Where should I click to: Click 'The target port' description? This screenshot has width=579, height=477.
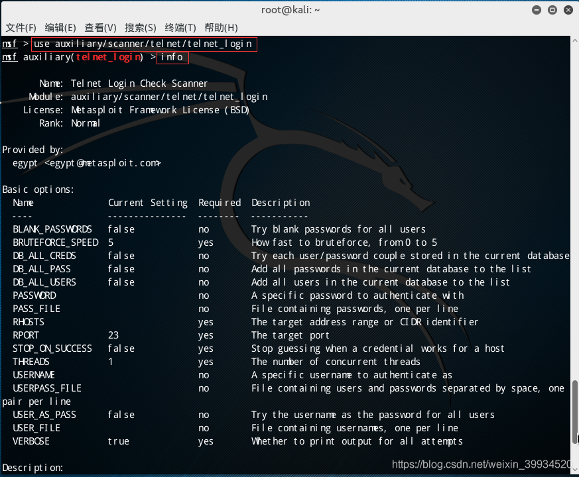290,336
